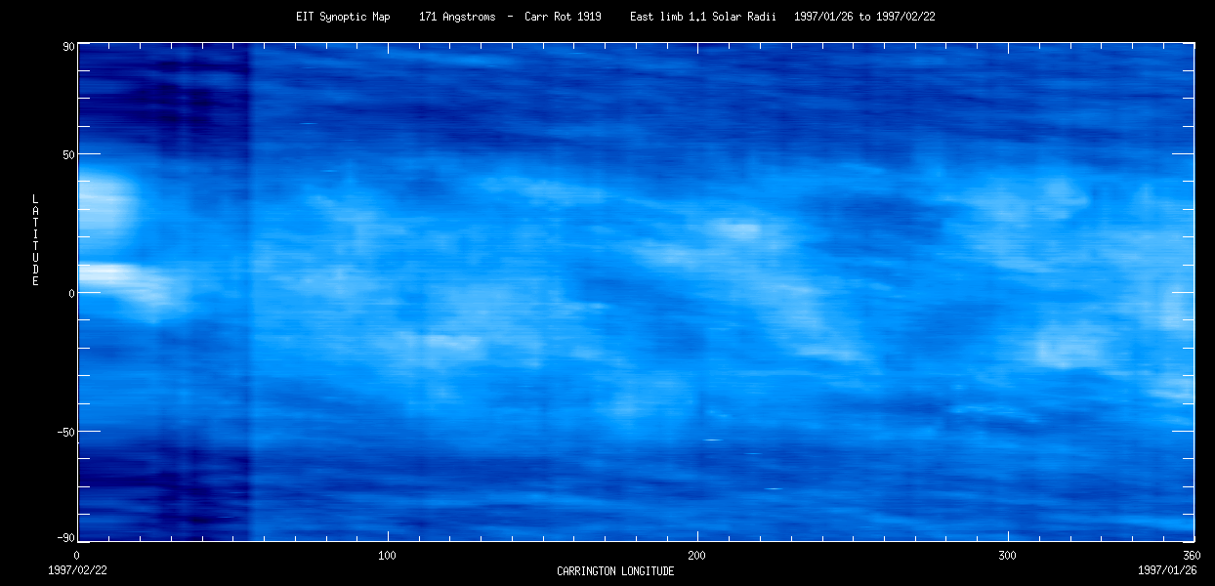Click the vertical LATITUDE axis label

click(35, 240)
